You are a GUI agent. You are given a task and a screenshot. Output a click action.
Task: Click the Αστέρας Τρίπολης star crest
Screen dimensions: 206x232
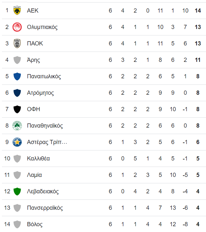tap(17, 142)
